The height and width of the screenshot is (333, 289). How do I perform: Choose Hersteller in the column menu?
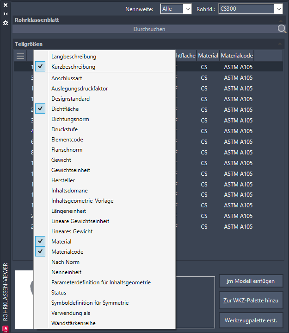pos(63,180)
